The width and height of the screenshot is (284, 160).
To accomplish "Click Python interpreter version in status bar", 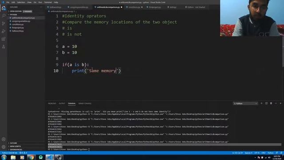I will (x=10, y=153).
